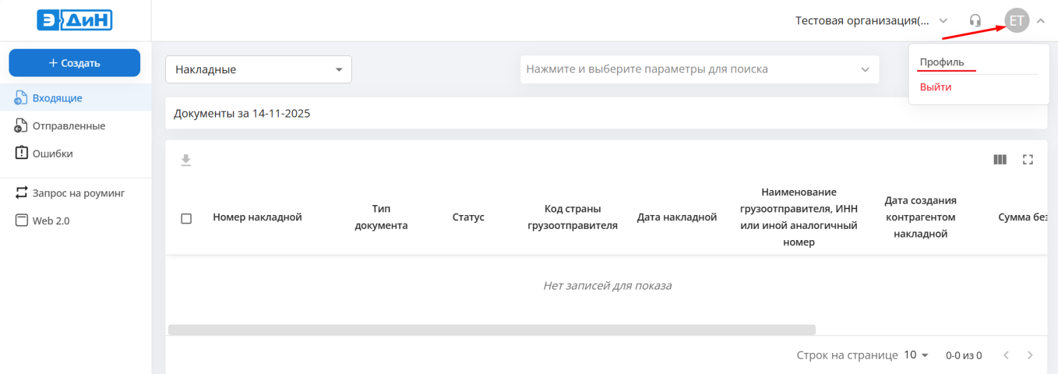Select Профиль in user menu
The height and width of the screenshot is (374, 1058).
[x=942, y=62]
